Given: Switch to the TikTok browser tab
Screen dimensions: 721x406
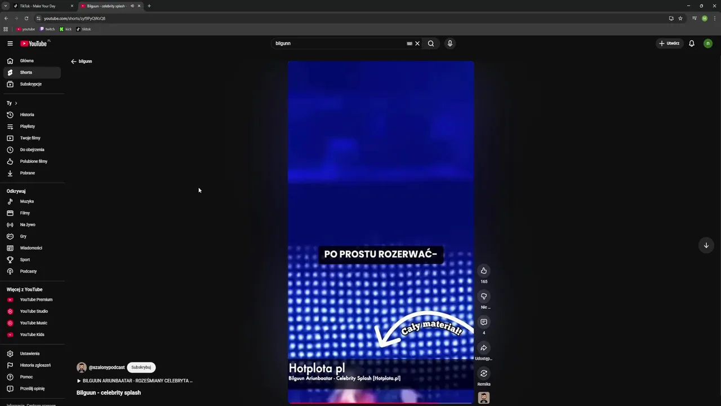Looking at the screenshot, I should click(43, 6).
